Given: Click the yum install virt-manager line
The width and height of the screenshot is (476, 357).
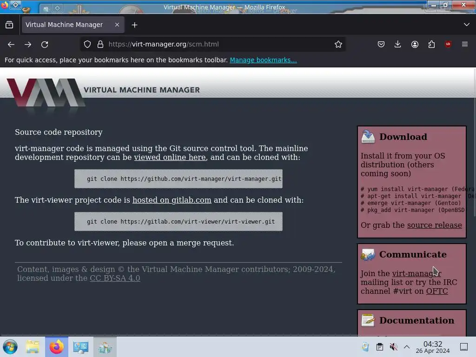Looking at the screenshot, I should click(417, 189).
